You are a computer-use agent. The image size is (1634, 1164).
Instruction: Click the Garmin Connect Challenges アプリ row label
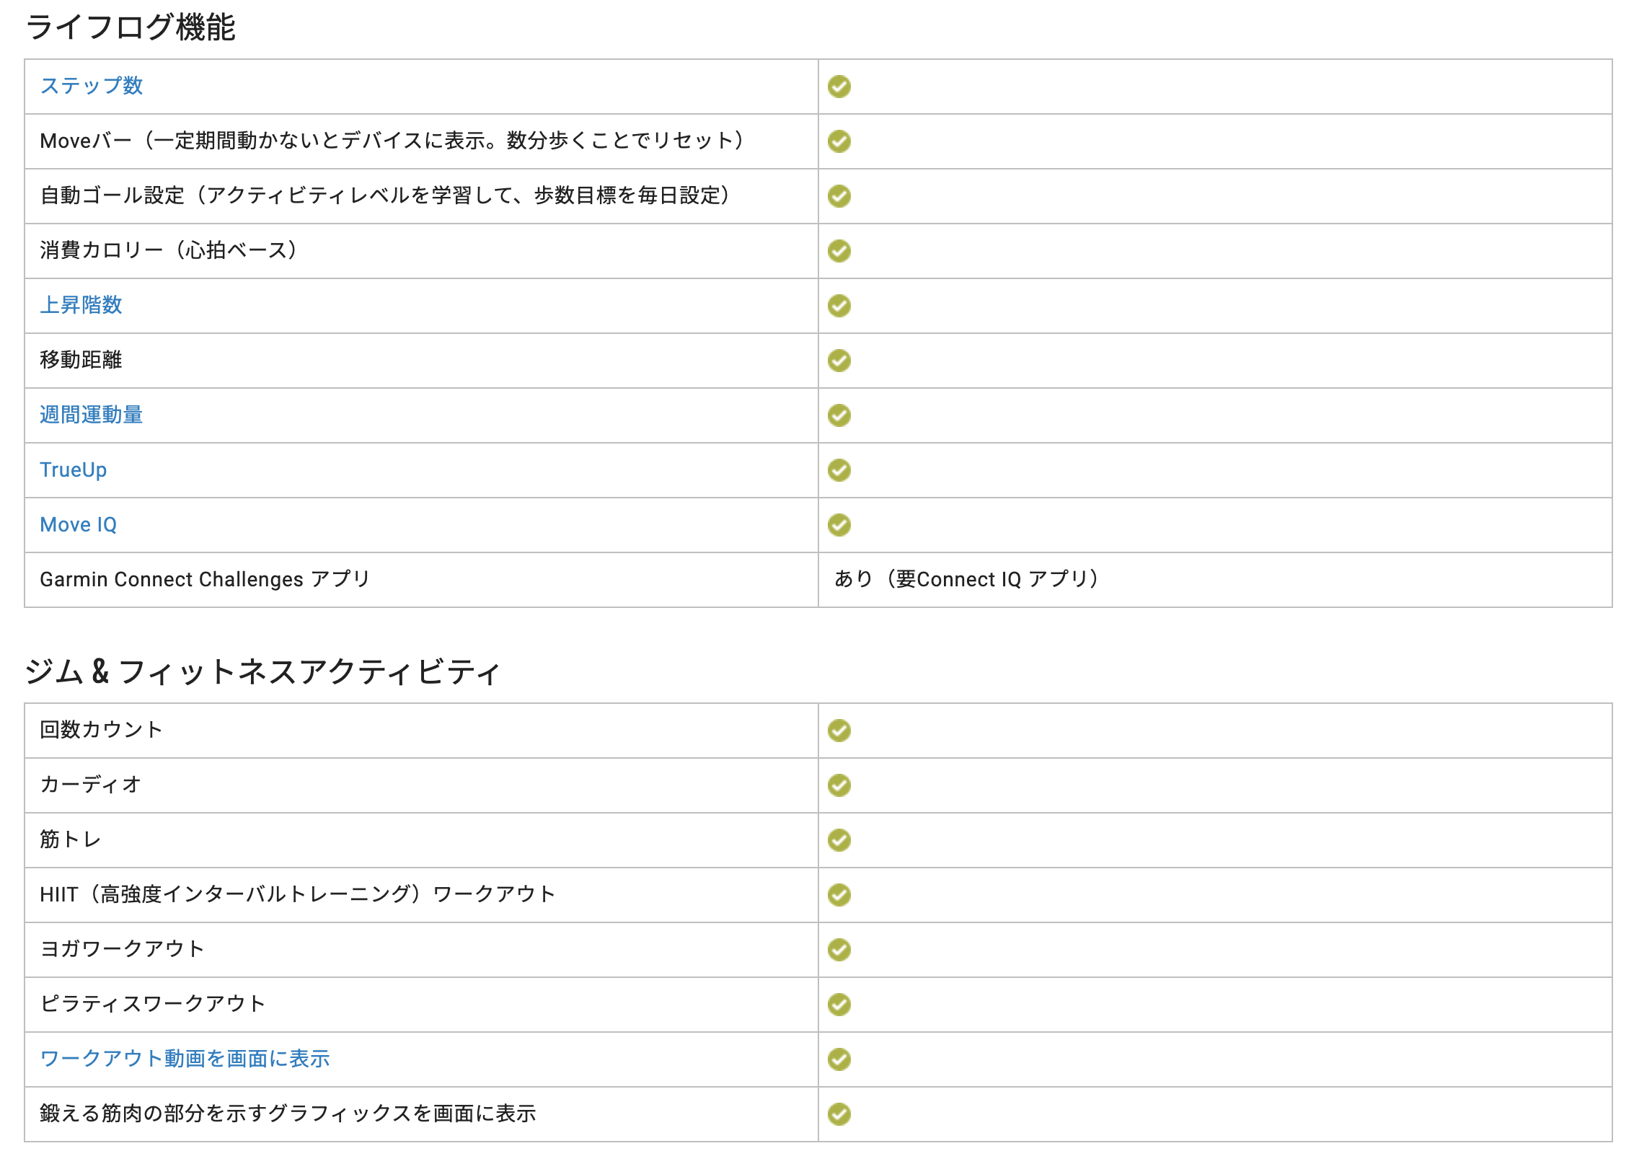point(205,579)
